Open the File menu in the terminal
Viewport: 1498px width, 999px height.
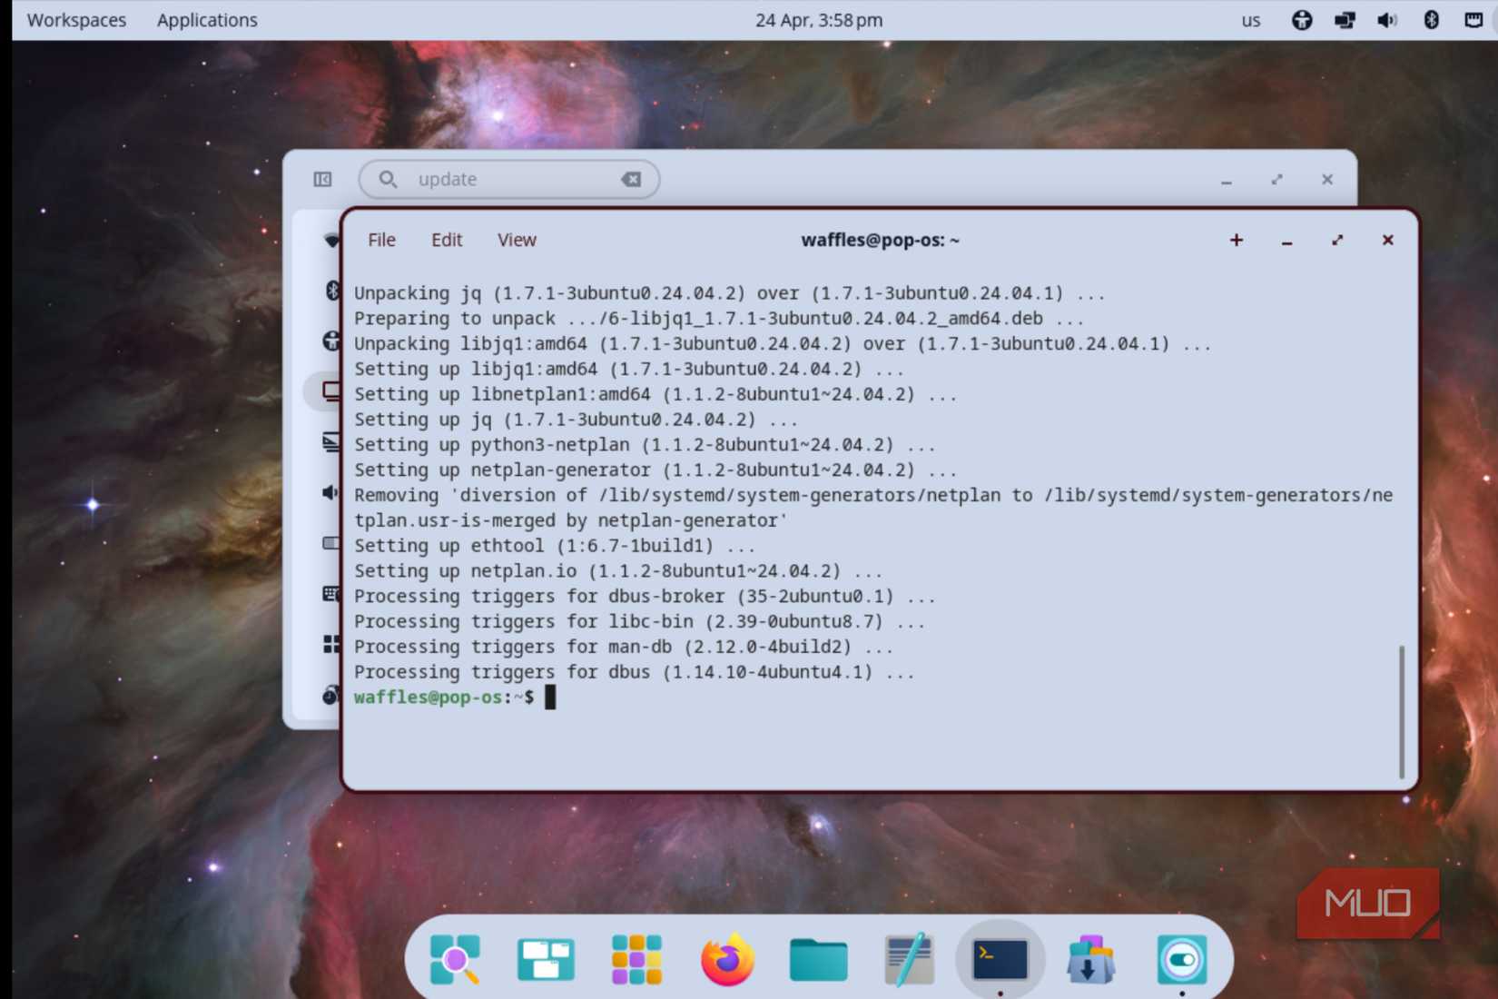380,240
